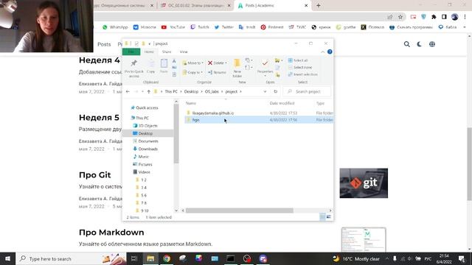Switch to the View ribbon tab
This screenshot has width=472, height=265.
(184, 52)
